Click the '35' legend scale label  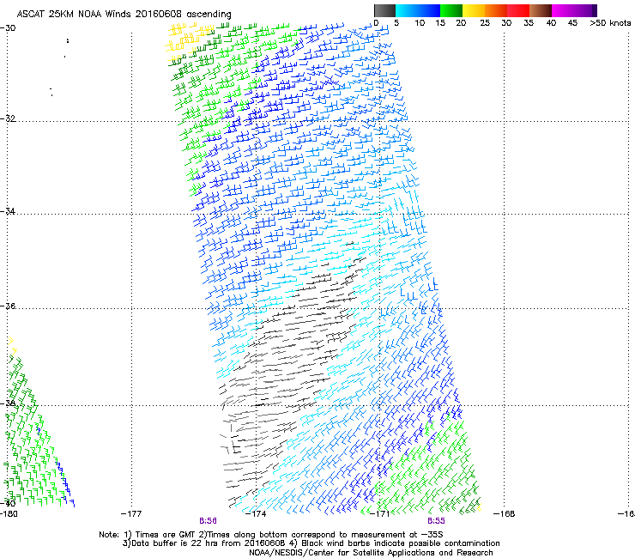[529, 23]
